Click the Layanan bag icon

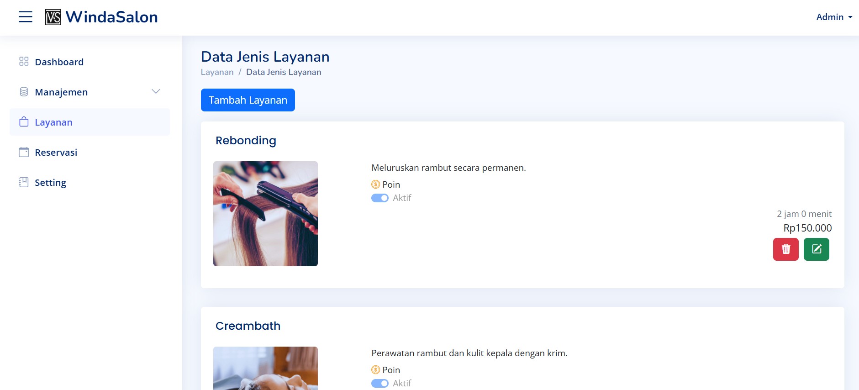coord(24,122)
